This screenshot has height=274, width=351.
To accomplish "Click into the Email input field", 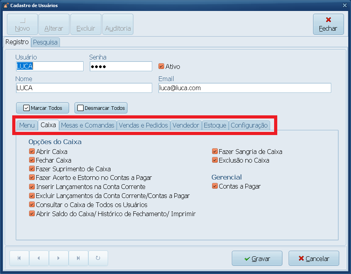I will 245,88.
